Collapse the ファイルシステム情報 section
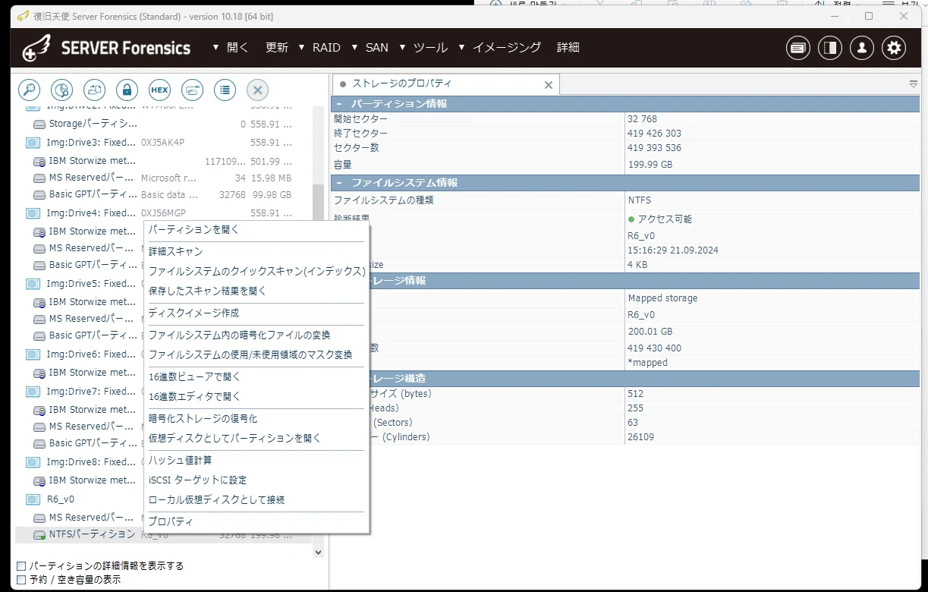 click(x=338, y=183)
